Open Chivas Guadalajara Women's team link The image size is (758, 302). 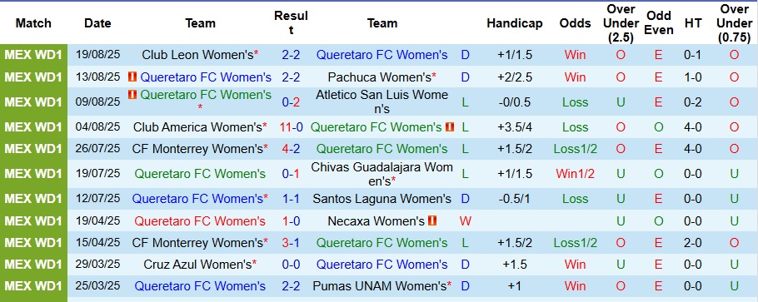point(381,174)
